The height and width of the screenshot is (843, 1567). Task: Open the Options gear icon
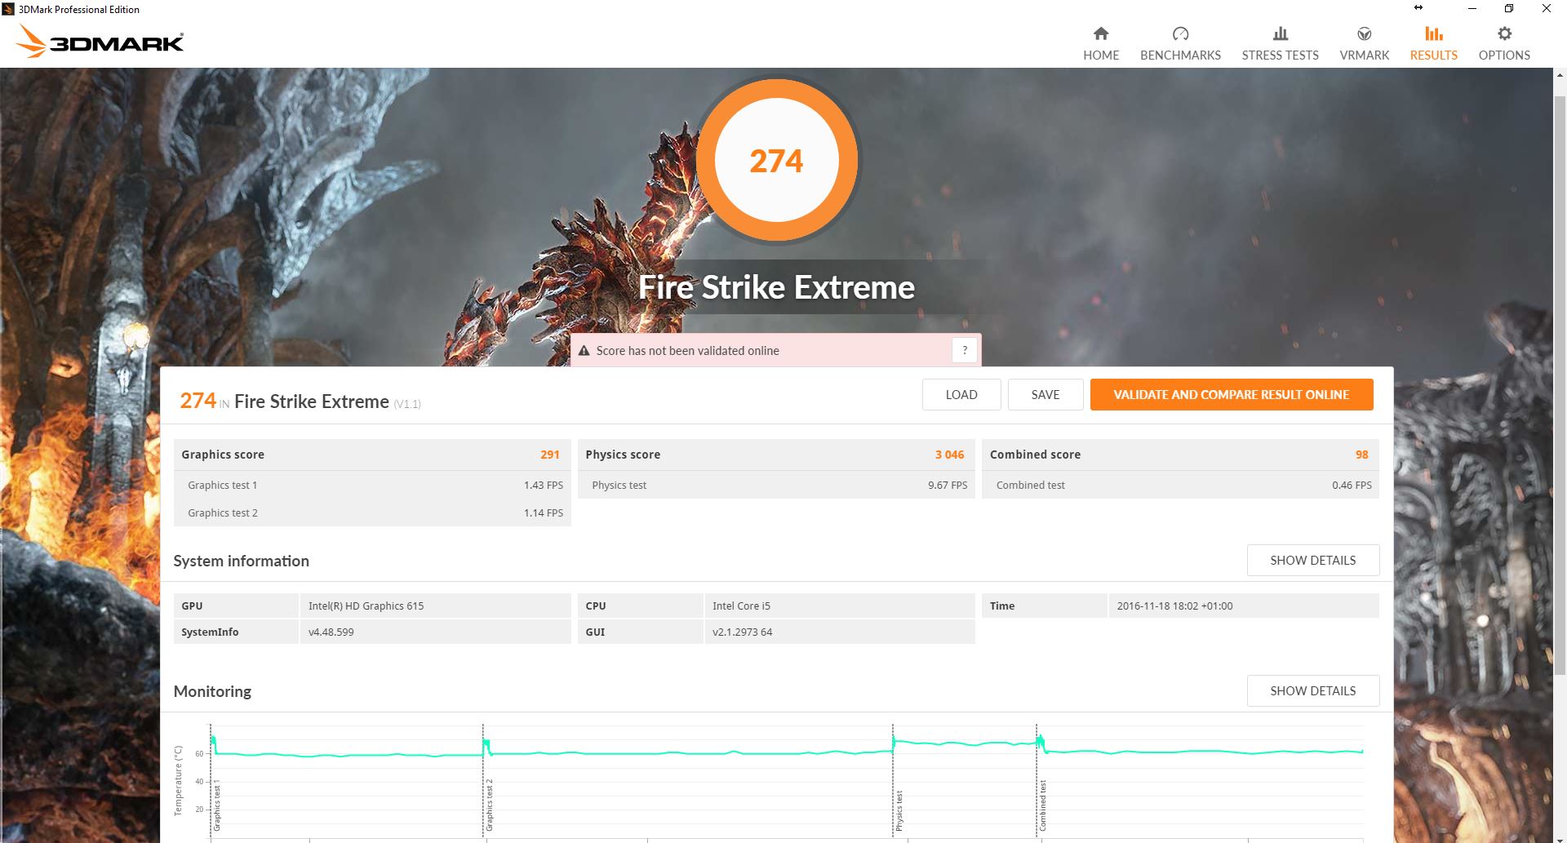click(1504, 33)
